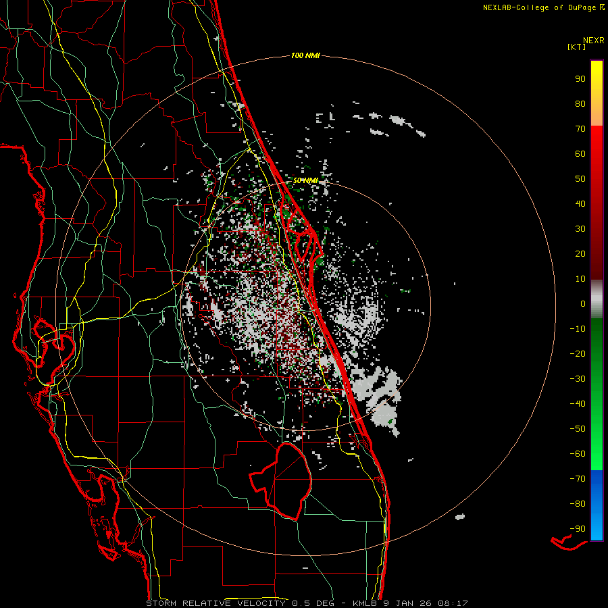The height and width of the screenshot is (608, 608).
Task: Click the gray zero-velocity color bar segment
Action: 597,299
